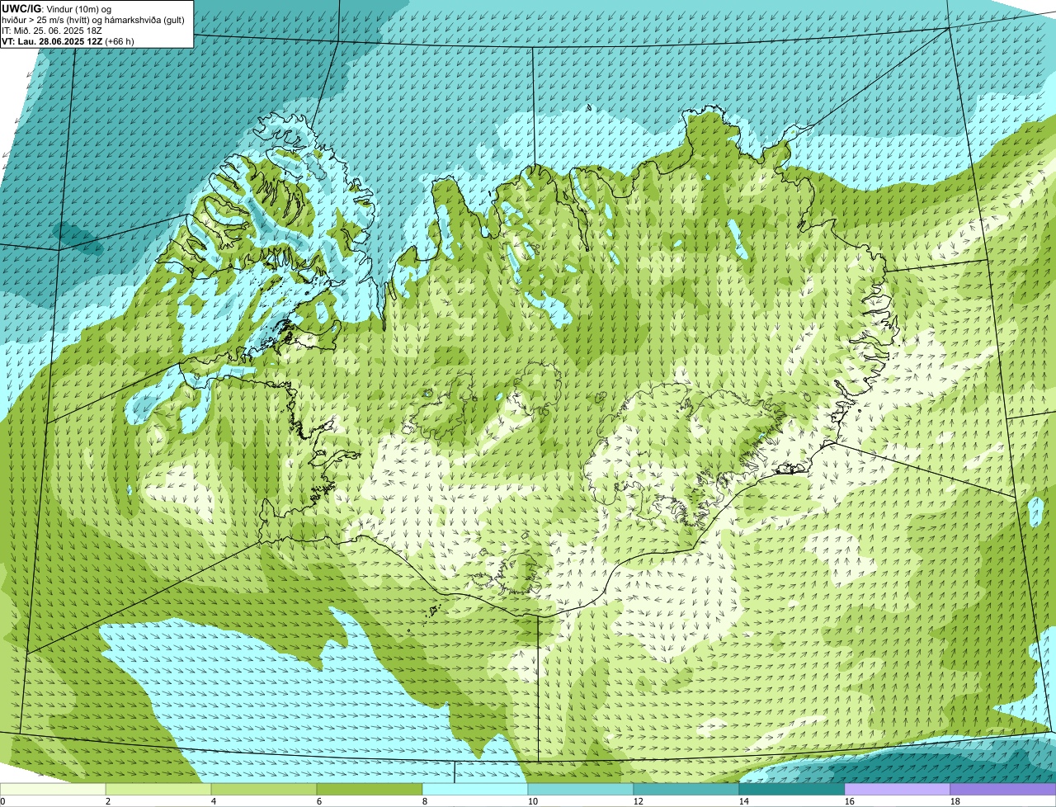Click the 4–6 m/s green legend swatch
This screenshot has height=807, width=1056.
point(264,790)
